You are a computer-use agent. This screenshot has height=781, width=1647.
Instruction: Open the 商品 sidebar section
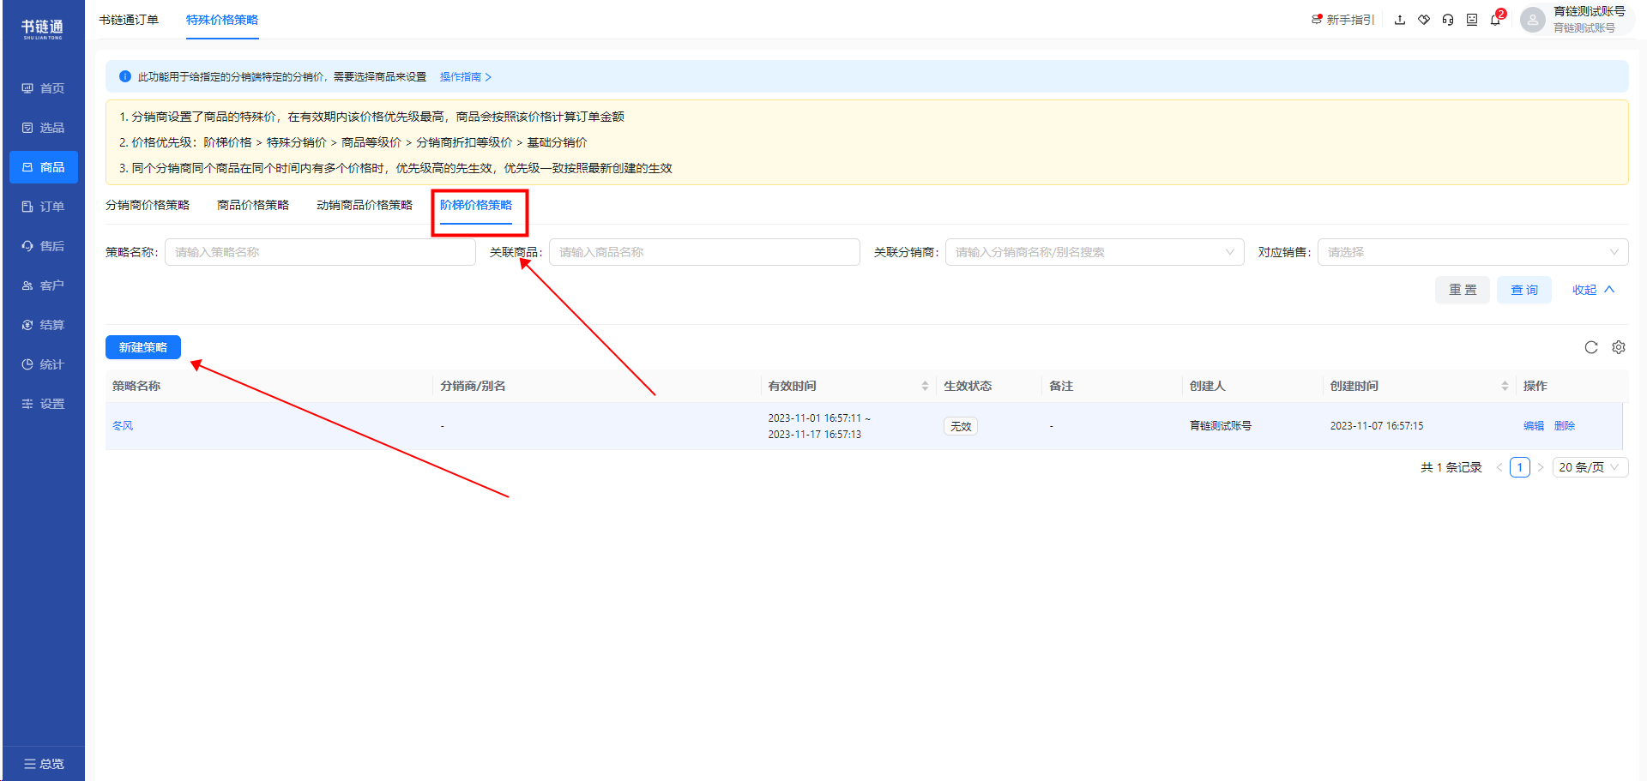click(x=43, y=167)
